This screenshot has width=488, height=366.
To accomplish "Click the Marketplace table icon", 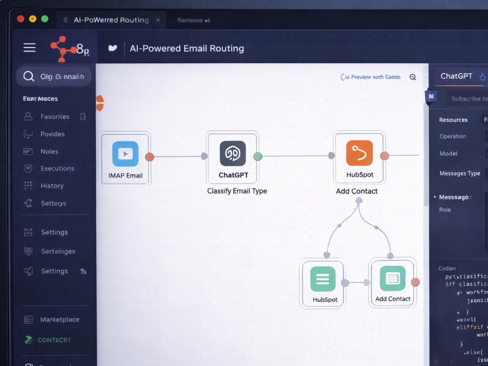I will click(x=28, y=320).
